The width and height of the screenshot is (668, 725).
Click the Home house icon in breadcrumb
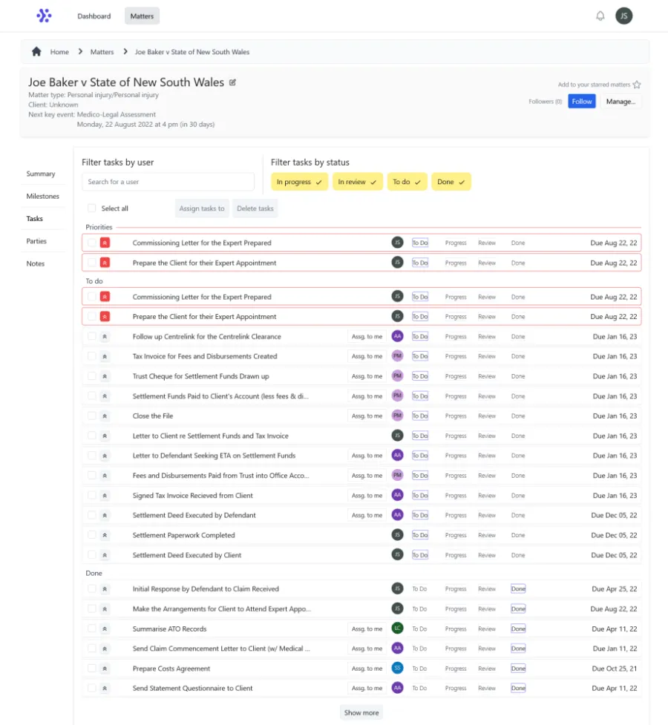[x=36, y=52]
